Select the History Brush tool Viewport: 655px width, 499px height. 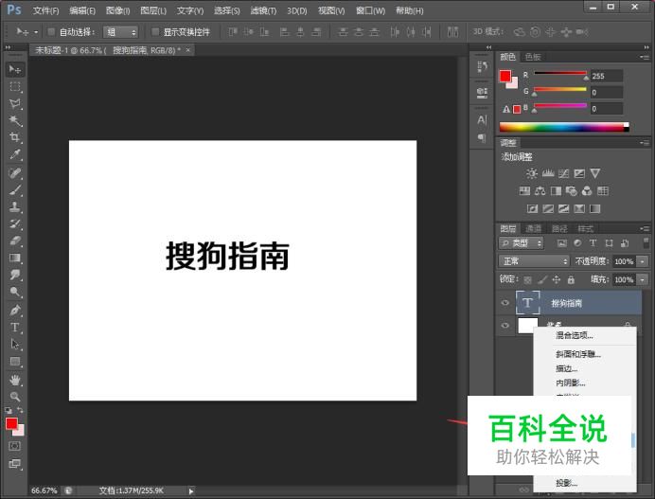pyautogui.click(x=15, y=224)
